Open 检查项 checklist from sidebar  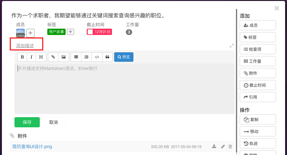tap(258, 49)
